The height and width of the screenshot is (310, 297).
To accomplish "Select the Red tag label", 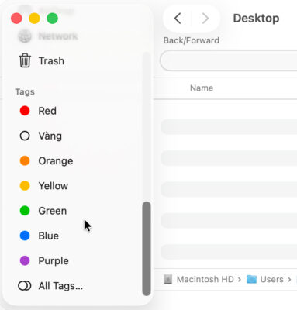I will pyautogui.click(x=47, y=111).
